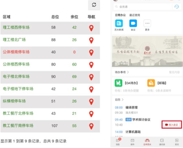183x148 pixels.
Task: Open the Soochow University banner image
Action: [147, 51]
